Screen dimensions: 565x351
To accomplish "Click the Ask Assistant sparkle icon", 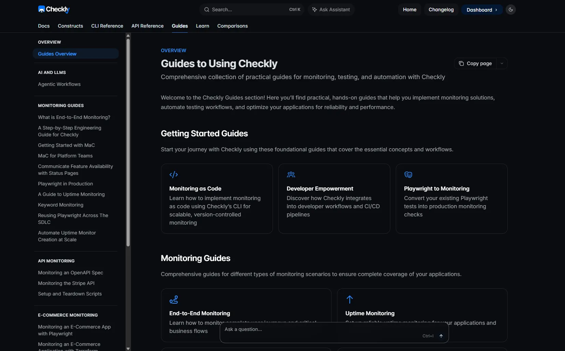I will click(x=315, y=10).
